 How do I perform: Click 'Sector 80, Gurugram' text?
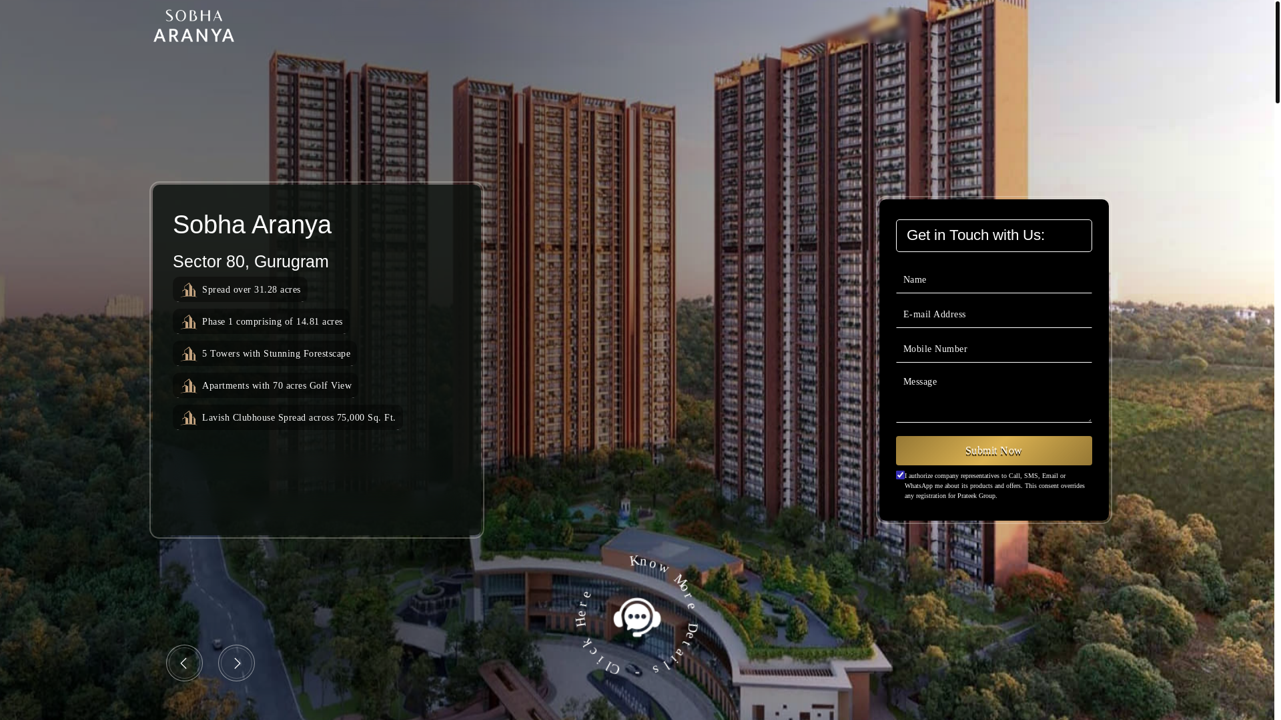[x=251, y=261]
